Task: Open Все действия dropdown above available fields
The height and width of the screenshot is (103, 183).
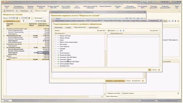Action: [x=102, y=31]
